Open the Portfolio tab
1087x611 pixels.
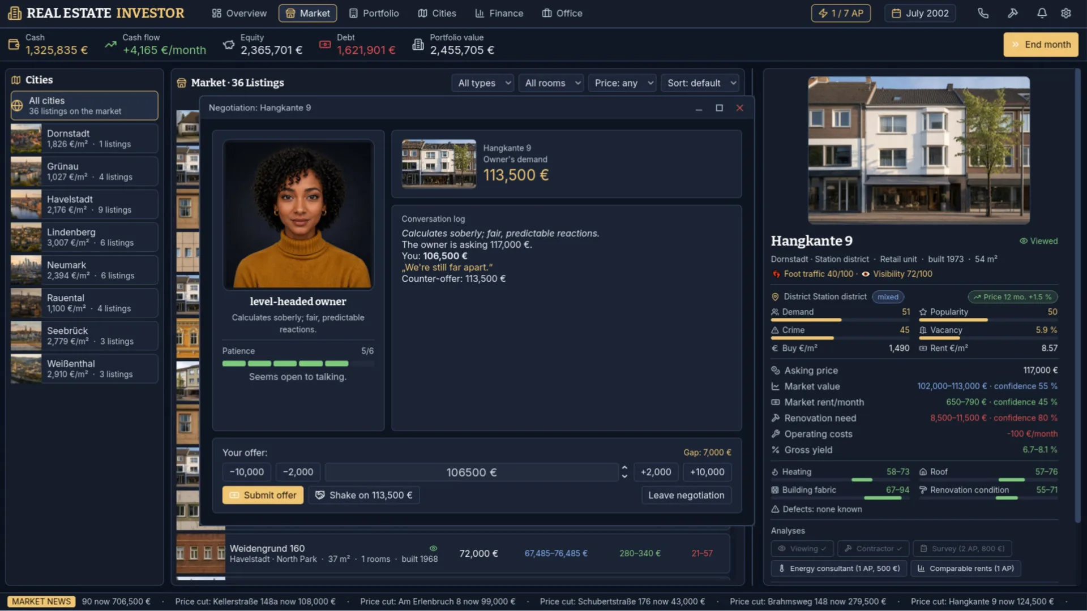(x=374, y=13)
